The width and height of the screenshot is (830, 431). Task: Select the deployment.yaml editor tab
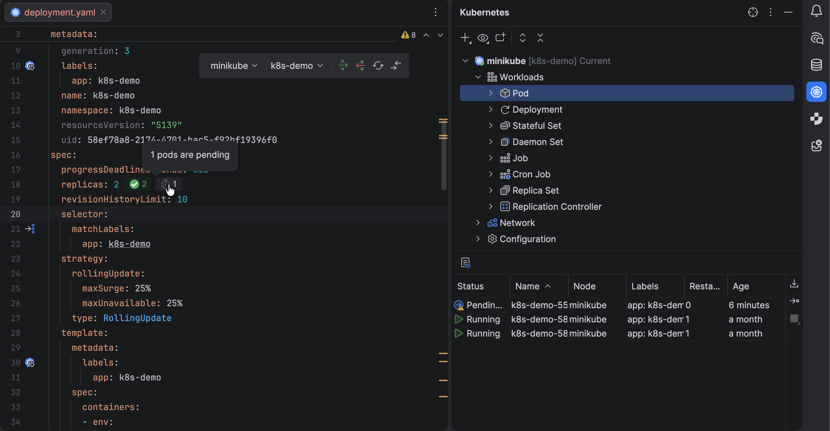point(59,12)
